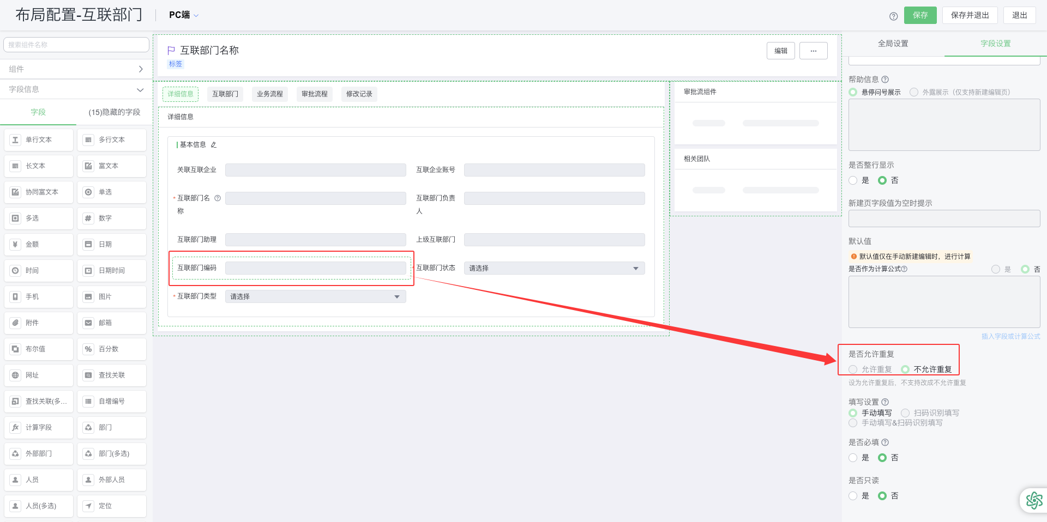The width and height of the screenshot is (1047, 522).
Task: Open the 审批流程 tab
Action: pyautogui.click(x=315, y=94)
